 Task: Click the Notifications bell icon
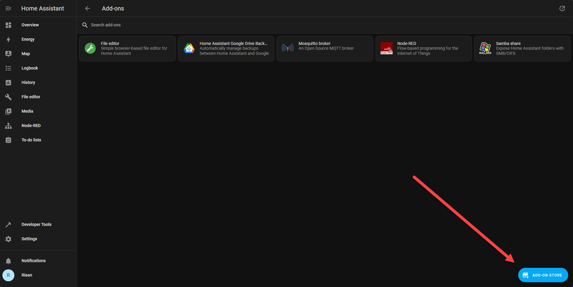pos(8,261)
